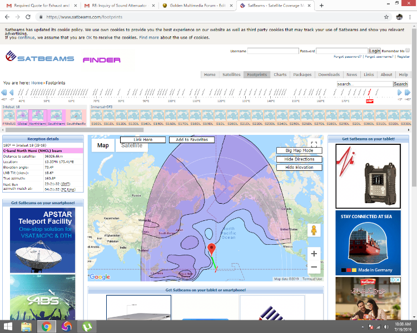
Task: Step the orbital slider forward 5 degrees
Action: [x=399, y=93]
